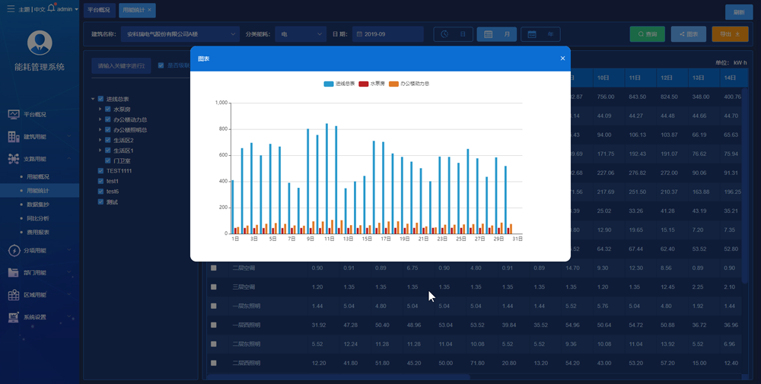Click the 平台概况 monitor icon in sidebar
This screenshot has height=384, width=761.
point(14,114)
